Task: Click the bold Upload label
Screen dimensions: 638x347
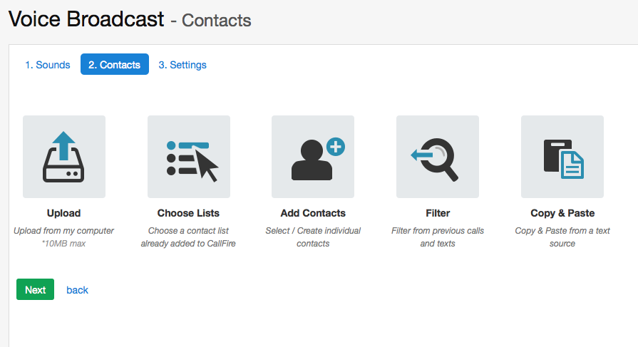Action: (x=64, y=213)
